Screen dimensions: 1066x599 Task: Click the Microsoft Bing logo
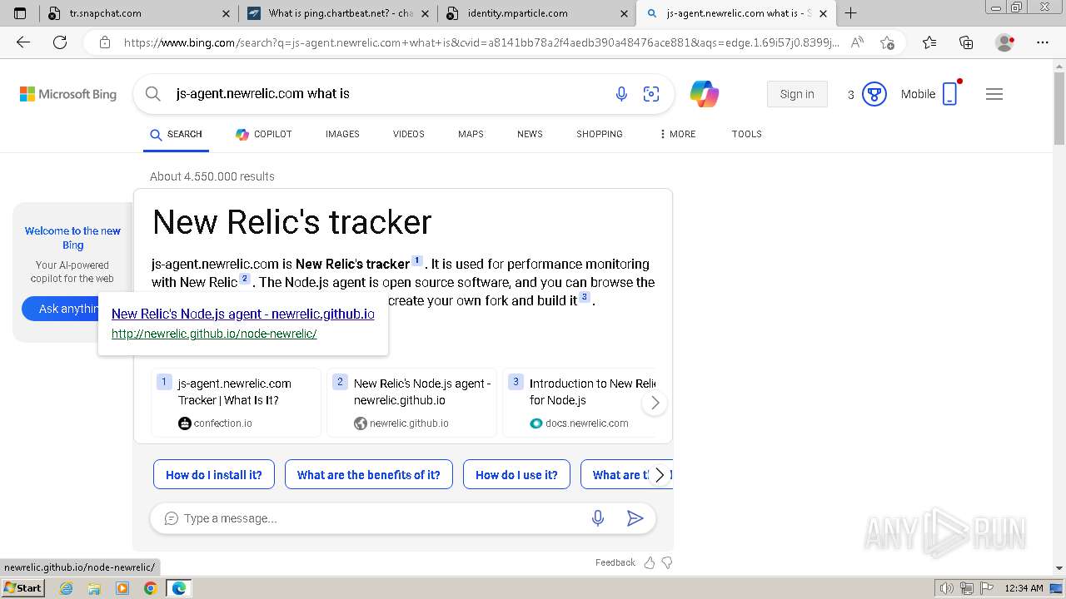tap(68, 94)
